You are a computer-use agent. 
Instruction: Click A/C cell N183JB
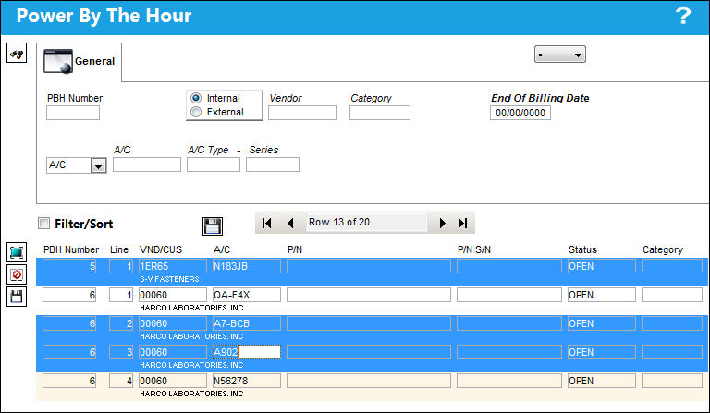click(x=246, y=266)
